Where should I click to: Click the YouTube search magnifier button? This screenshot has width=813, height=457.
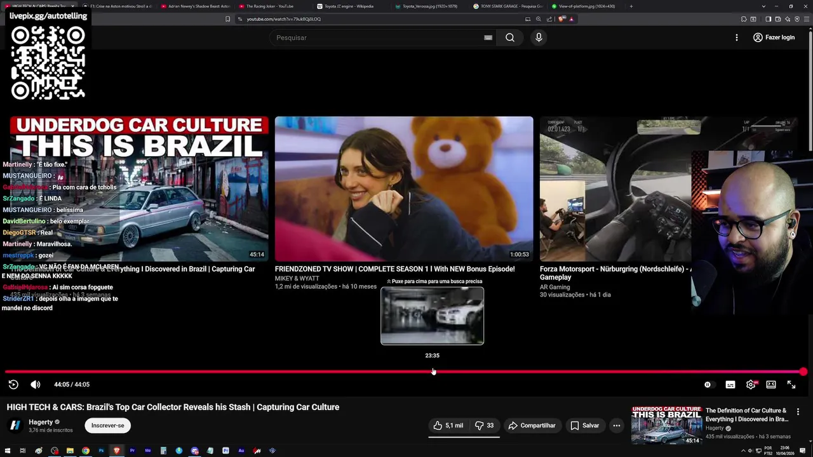point(510,37)
